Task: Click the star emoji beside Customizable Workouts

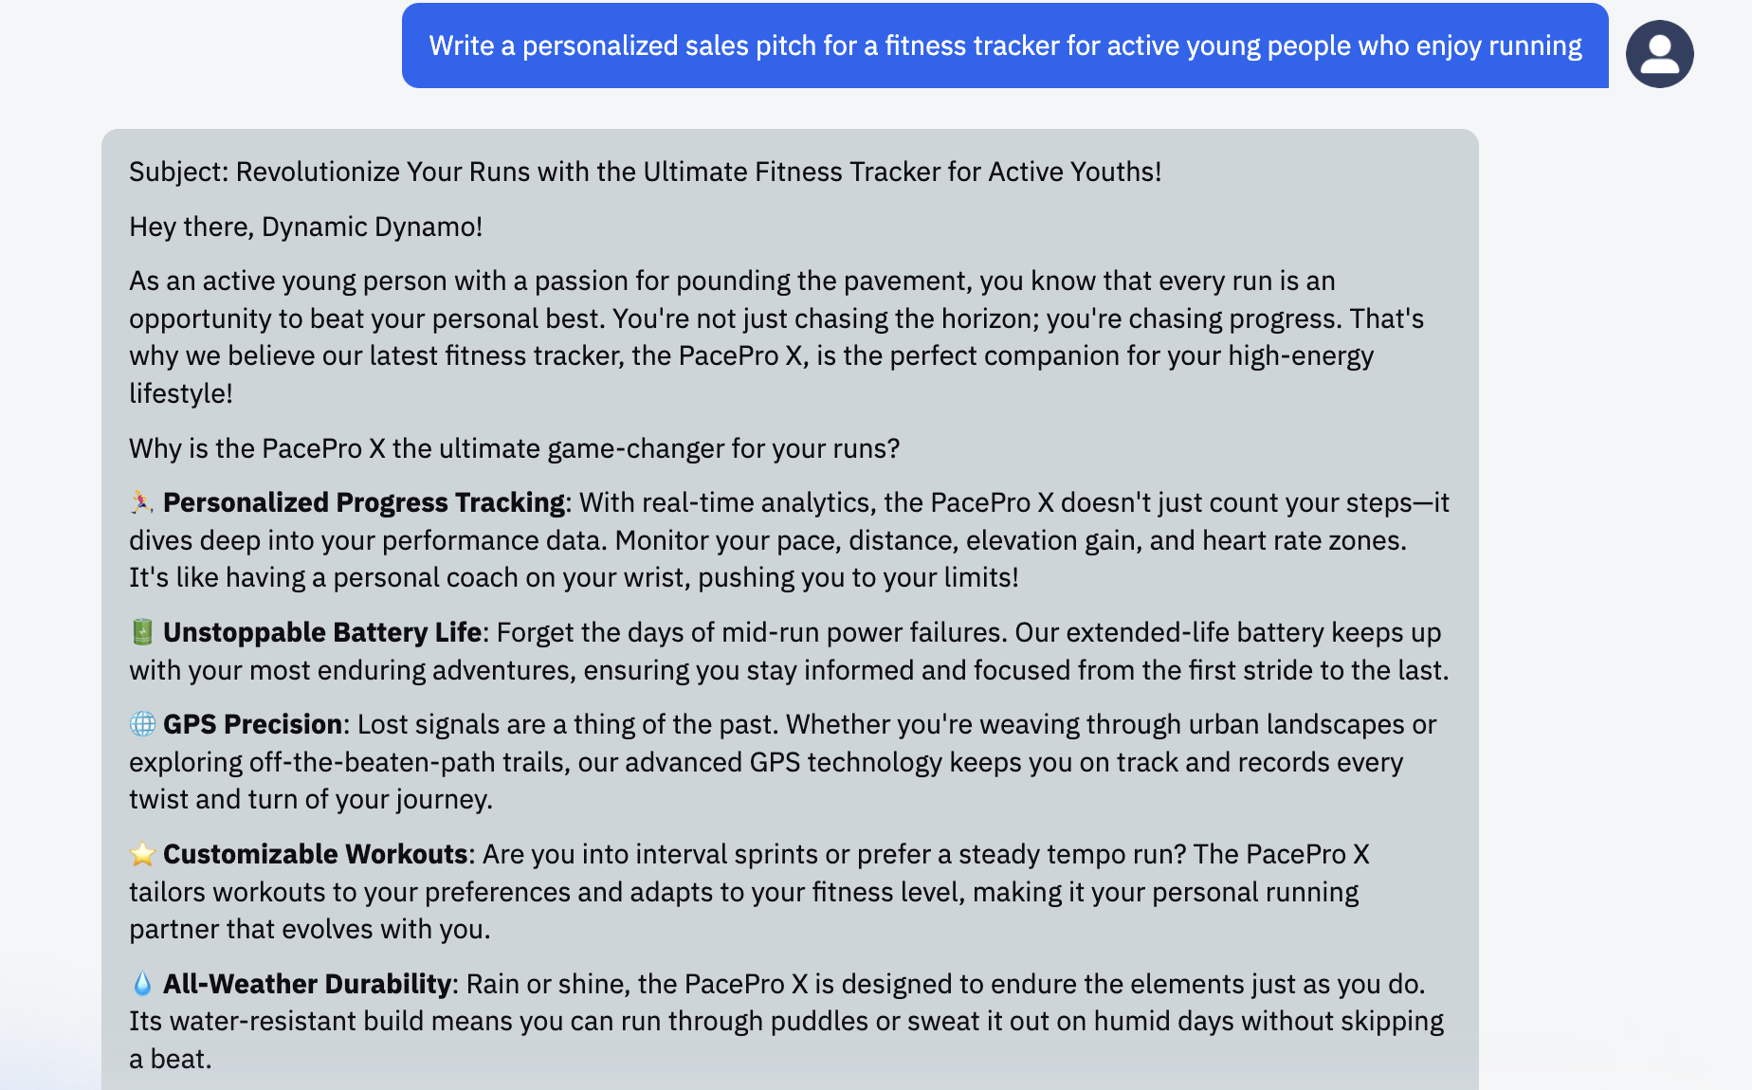Action: [142, 854]
